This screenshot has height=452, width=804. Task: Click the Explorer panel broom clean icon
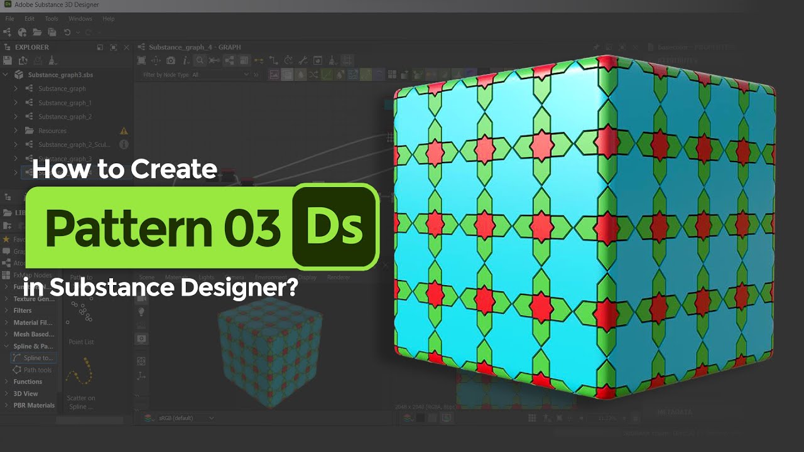pos(53,60)
